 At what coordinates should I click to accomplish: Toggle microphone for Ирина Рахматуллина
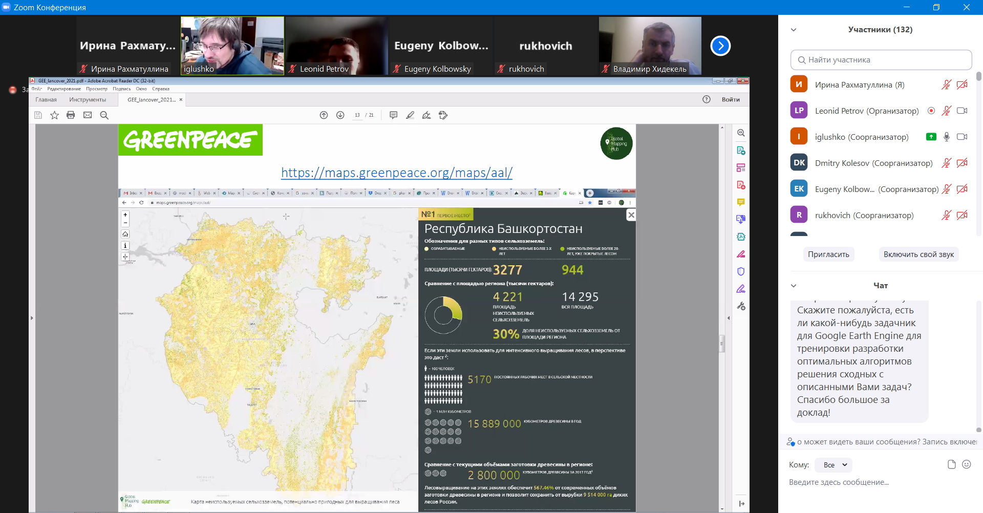[946, 84]
